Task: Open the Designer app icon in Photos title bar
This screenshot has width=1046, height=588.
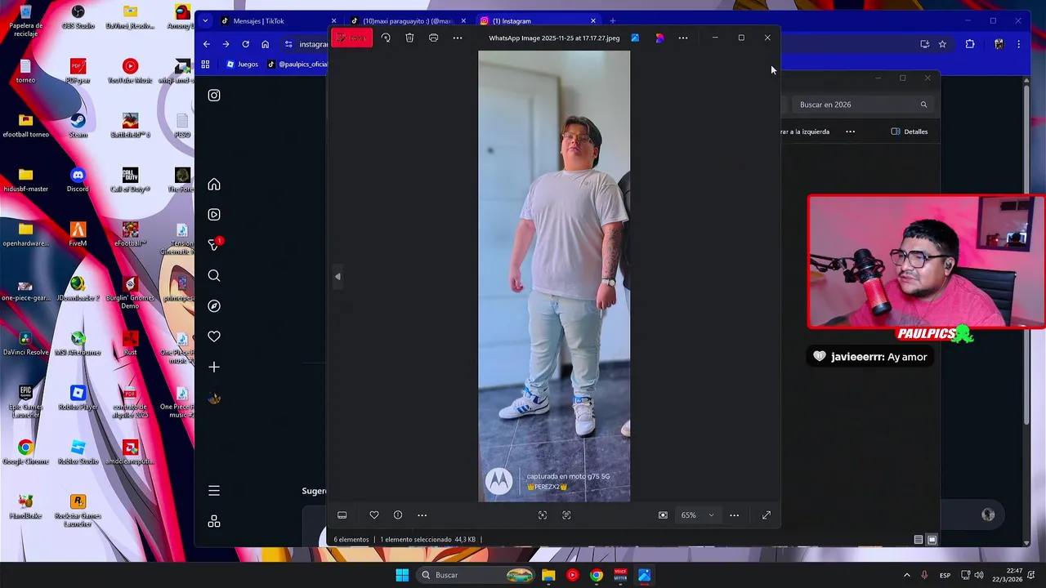Action: 635,38
